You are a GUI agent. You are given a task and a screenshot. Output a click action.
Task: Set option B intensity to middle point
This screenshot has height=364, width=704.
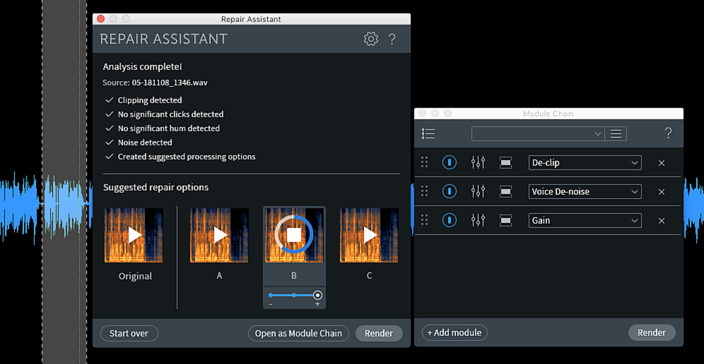tap(294, 295)
